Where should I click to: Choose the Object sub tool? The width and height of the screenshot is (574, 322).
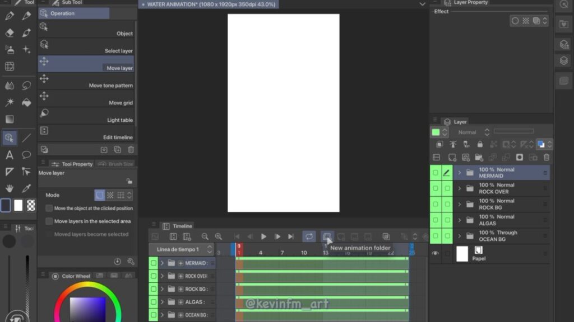[x=86, y=29]
